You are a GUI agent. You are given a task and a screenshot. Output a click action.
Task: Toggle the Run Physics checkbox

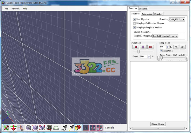click(134, 19)
